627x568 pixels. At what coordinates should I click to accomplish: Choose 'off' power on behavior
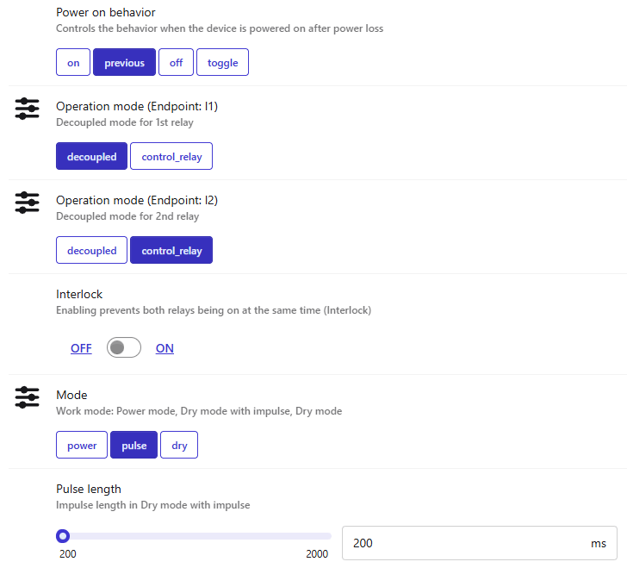176,63
